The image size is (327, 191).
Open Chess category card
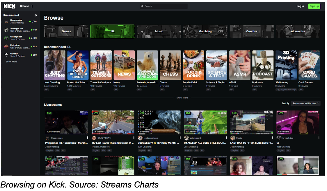pos(170,65)
